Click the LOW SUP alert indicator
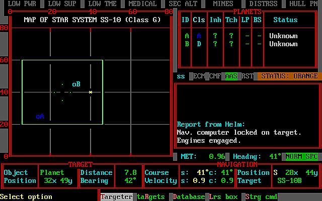This screenshot has height=201, width=322. [x=62, y=4]
